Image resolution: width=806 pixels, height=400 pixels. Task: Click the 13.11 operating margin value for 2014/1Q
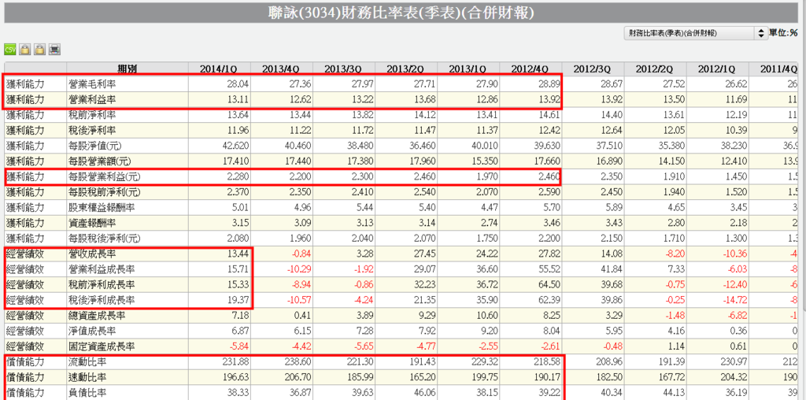tap(238, 100)
